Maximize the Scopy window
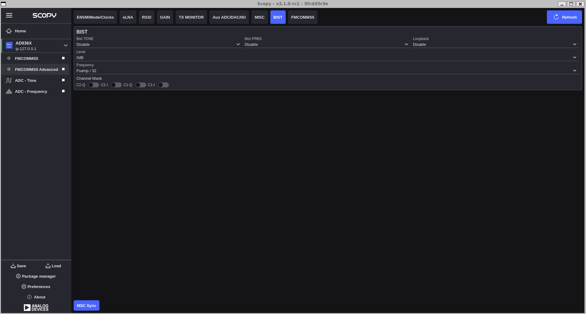The width and height of the screenshot is (586, 314). 571,4
